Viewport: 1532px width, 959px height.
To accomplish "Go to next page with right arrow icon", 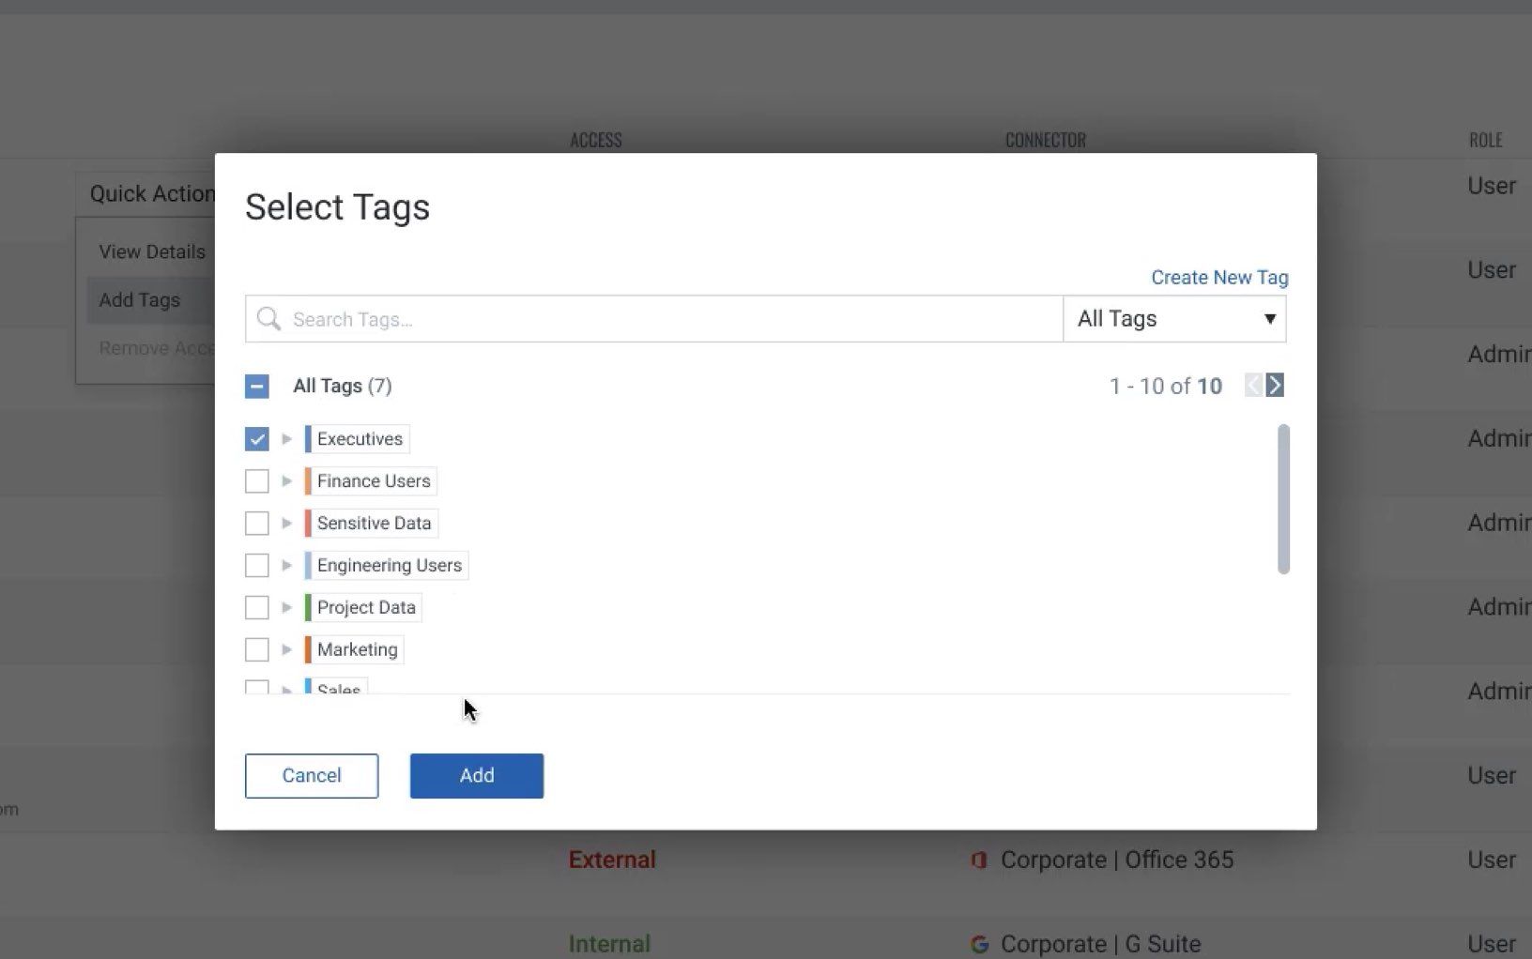I will click(x=1274, y=385).
